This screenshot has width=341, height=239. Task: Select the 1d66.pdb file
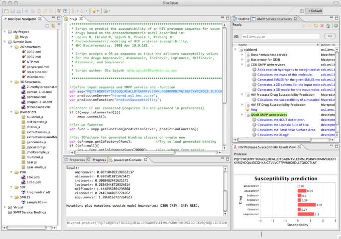click(x=34, y=182)
